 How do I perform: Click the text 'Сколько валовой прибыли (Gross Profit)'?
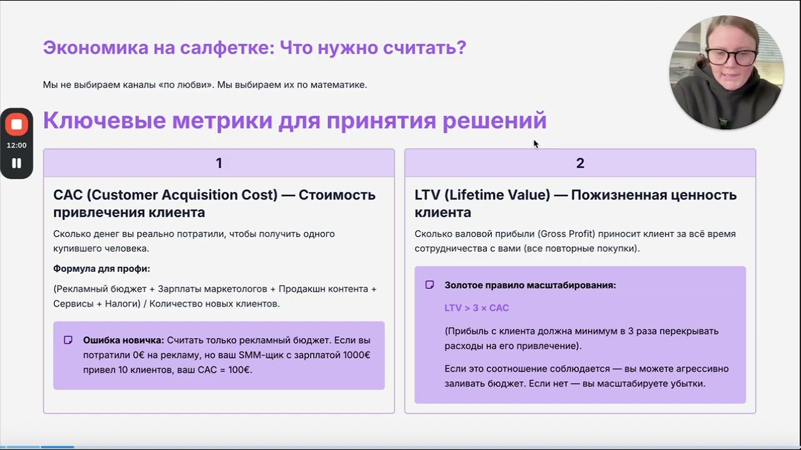[505, 234]
